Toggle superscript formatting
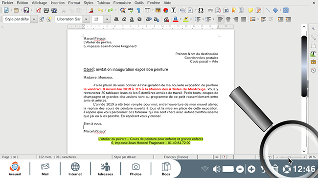Screen dimensions: 318x178 coord(149,19)
